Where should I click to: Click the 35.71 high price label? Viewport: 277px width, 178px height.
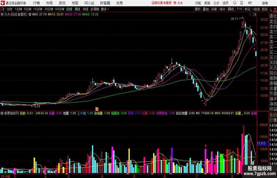pos(234,19)
